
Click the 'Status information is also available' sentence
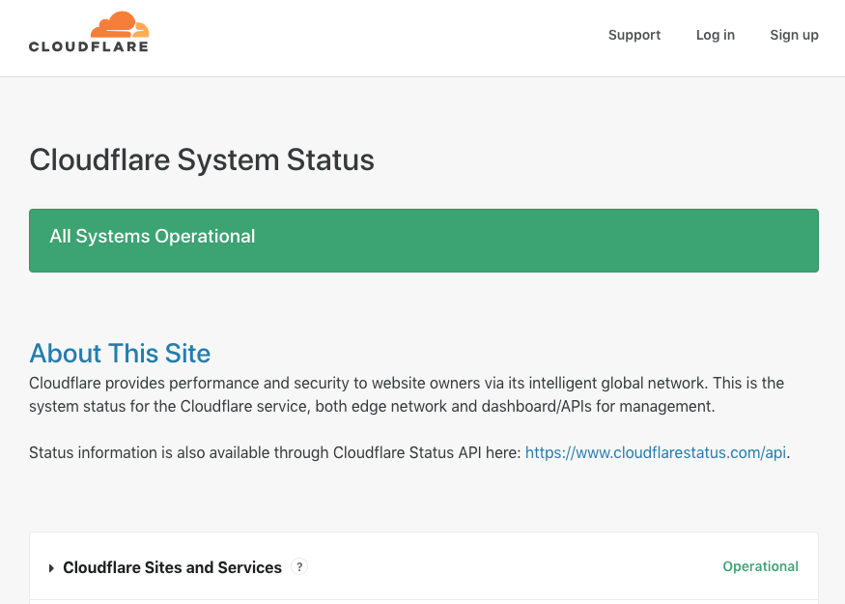coord(275,452)
